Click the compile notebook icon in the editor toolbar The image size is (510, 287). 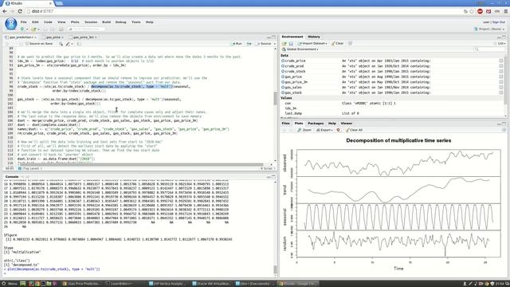[79, 44]
